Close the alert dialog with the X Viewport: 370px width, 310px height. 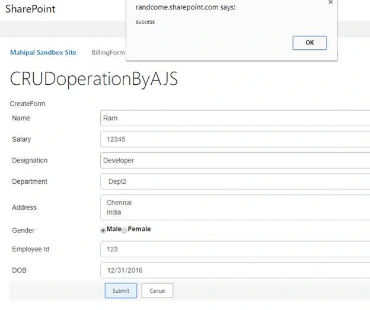coord(331,2)
